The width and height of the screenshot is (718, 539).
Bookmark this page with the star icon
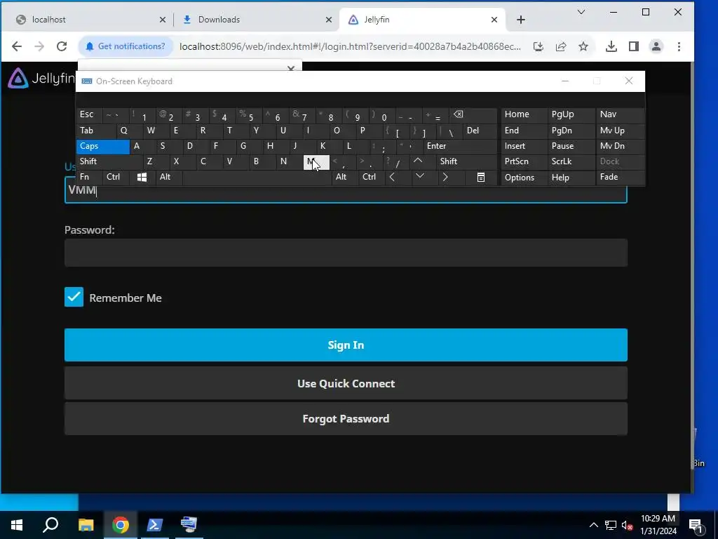click(583, 46)
